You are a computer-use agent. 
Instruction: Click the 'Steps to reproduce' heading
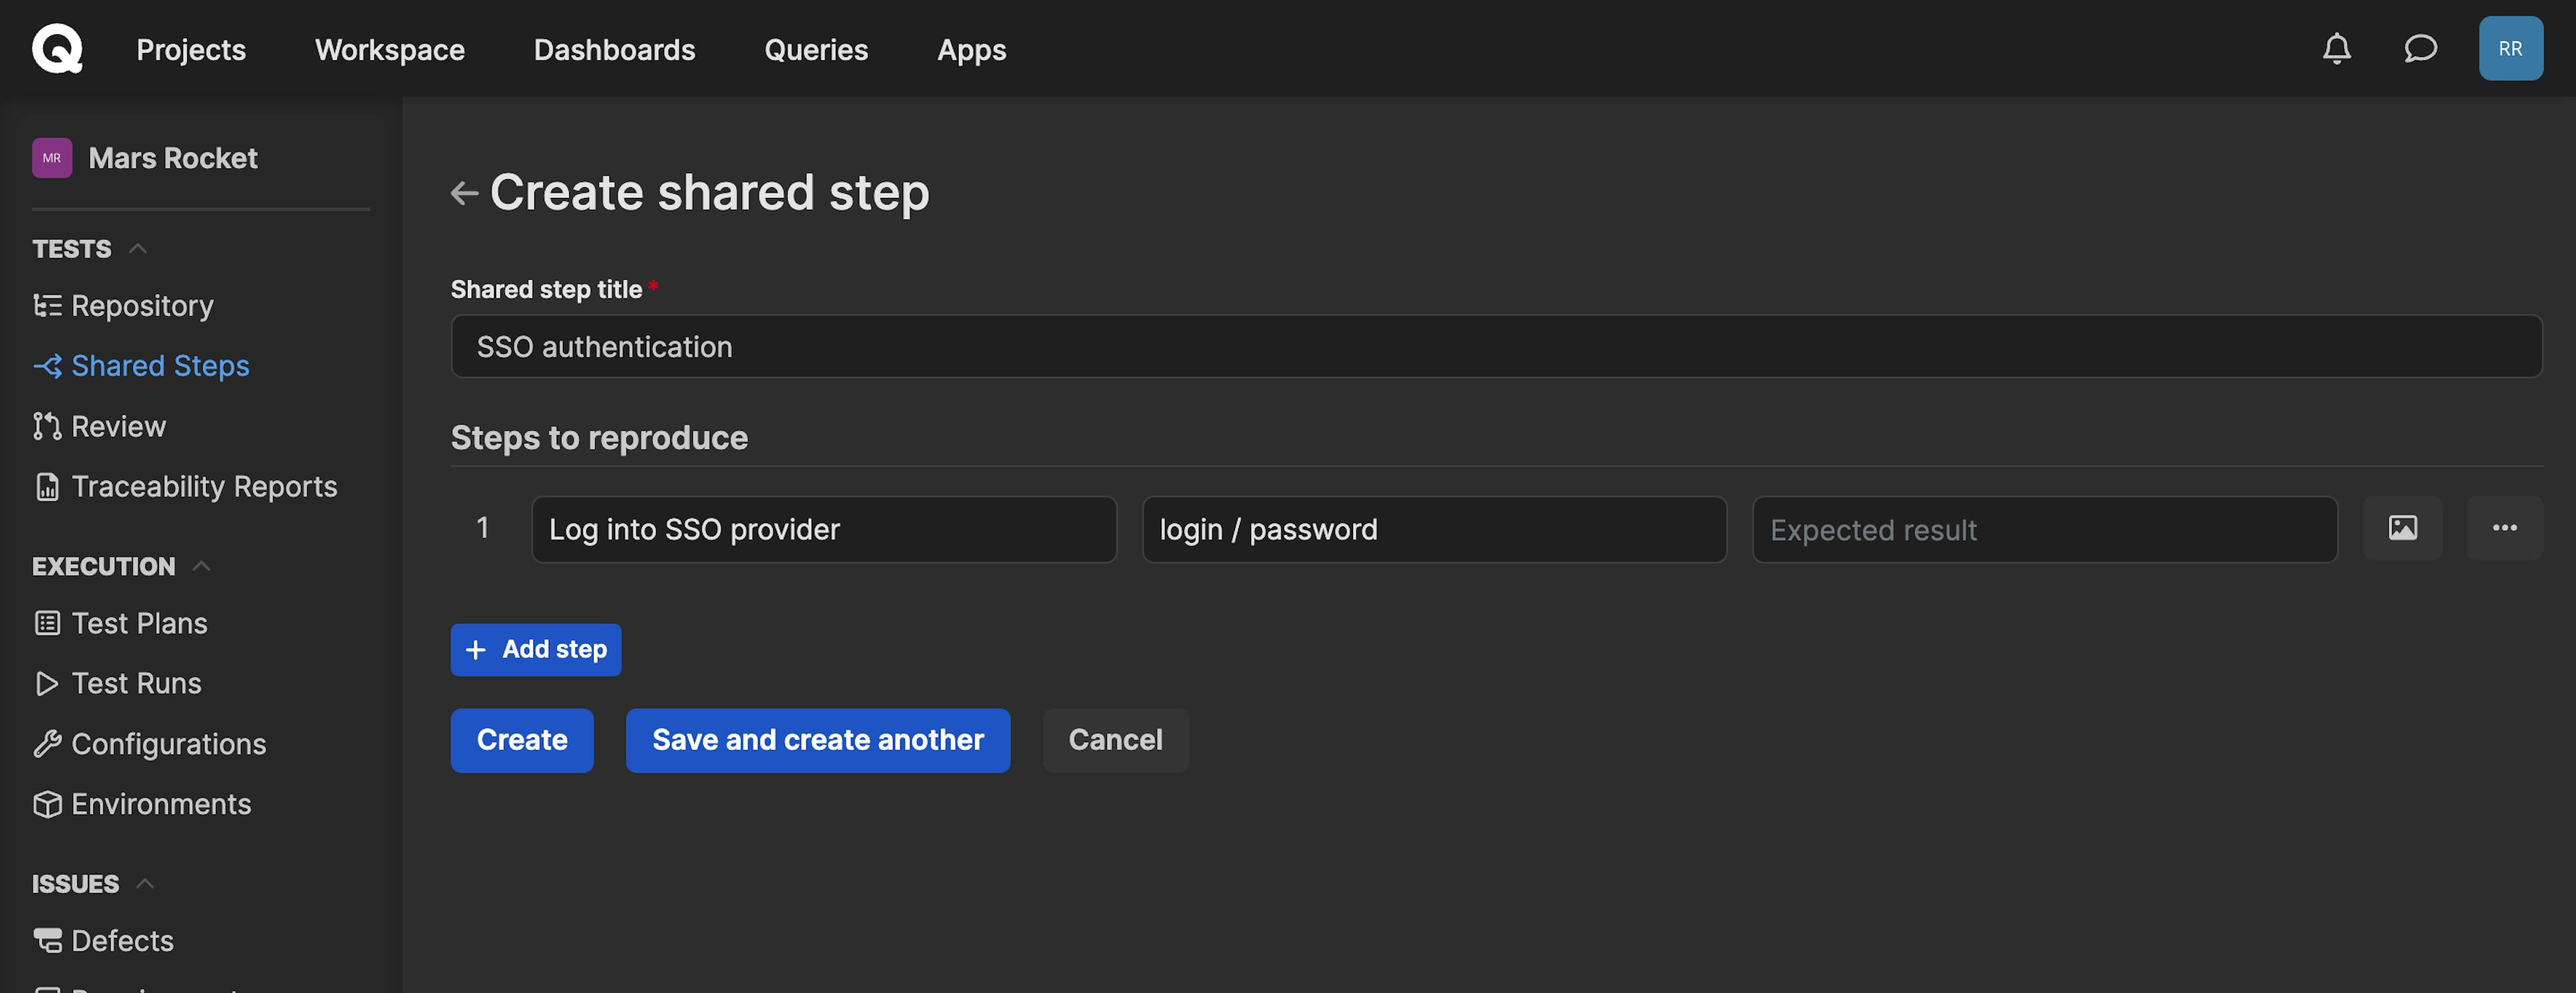(599, 438)
